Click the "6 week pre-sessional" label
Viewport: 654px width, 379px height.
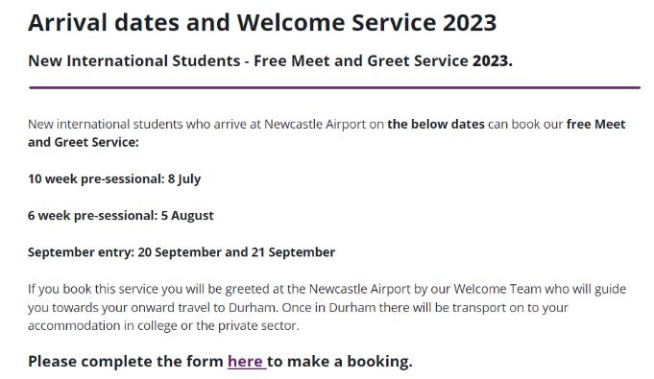pos(92,216)
